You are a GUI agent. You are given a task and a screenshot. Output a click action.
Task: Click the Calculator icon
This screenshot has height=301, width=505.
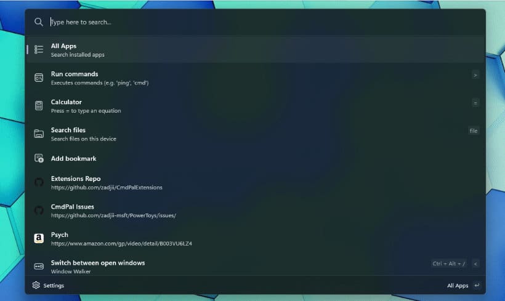click(39, 106)
